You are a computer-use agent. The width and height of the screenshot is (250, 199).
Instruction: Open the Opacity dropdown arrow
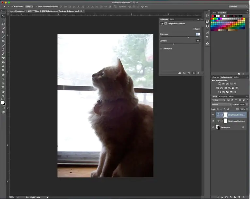click(247, 105)
